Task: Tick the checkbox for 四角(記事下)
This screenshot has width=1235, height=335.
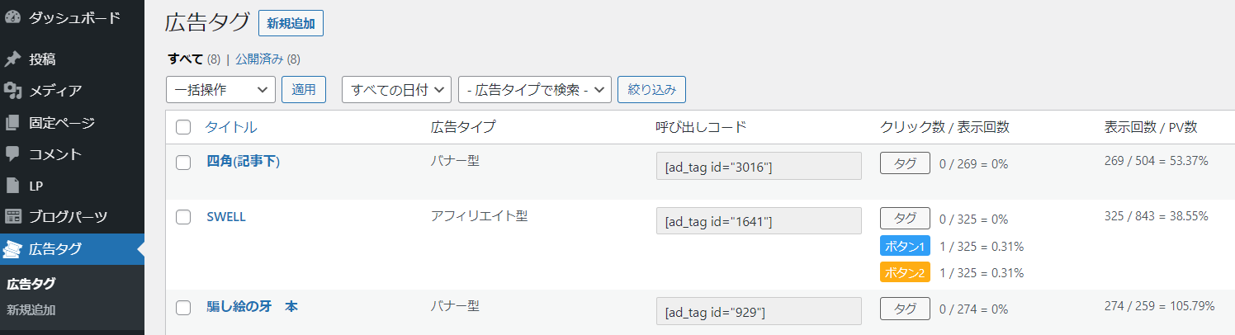Action: (x=183, y=163)
